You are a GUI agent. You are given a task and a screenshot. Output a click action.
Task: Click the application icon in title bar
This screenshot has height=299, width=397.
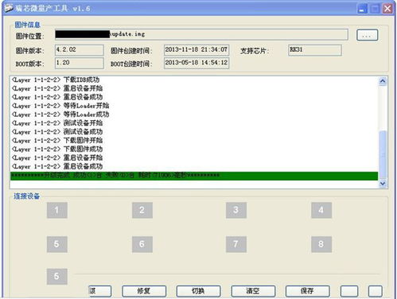pos(9,8)
